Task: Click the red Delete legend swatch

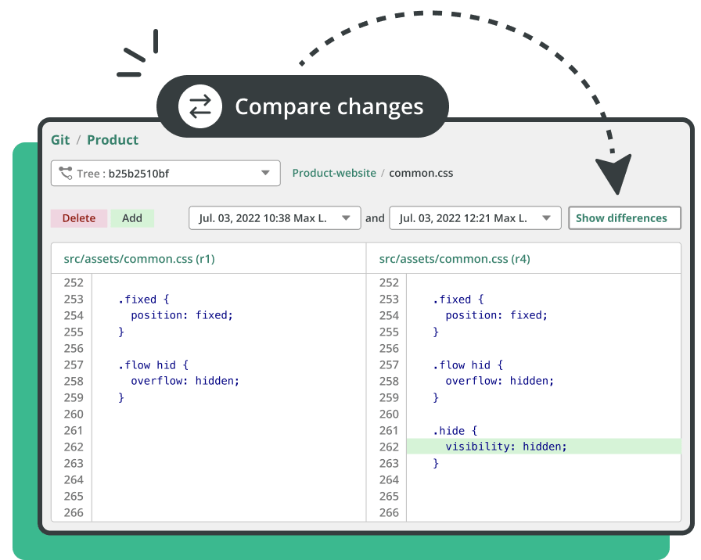Action: pos(79,218)
